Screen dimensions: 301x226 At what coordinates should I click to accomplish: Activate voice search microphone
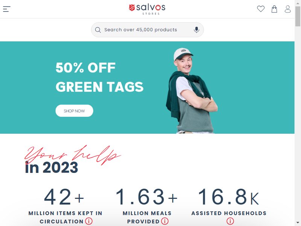[196, 30]
